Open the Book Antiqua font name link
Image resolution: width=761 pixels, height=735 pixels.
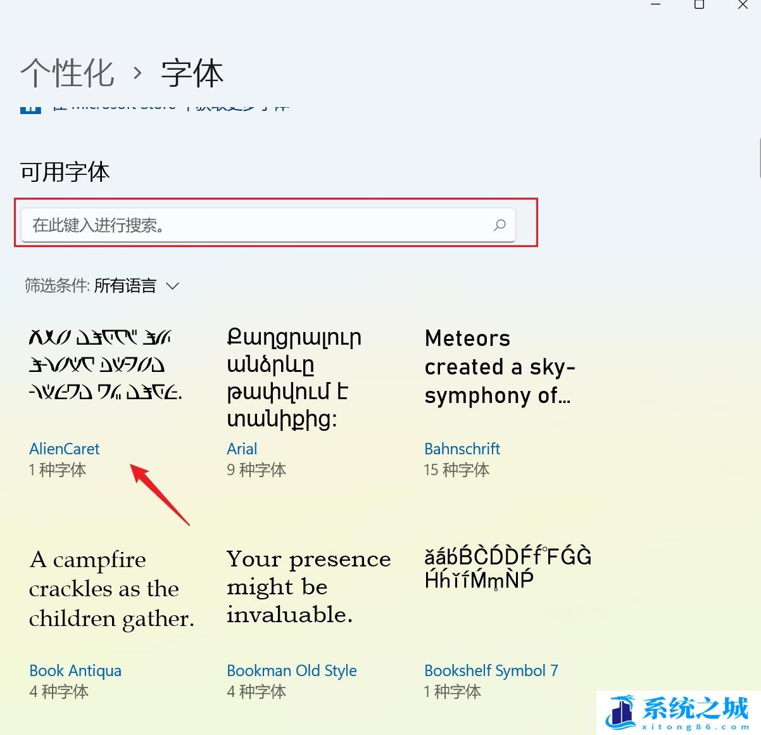coord(75,670)
